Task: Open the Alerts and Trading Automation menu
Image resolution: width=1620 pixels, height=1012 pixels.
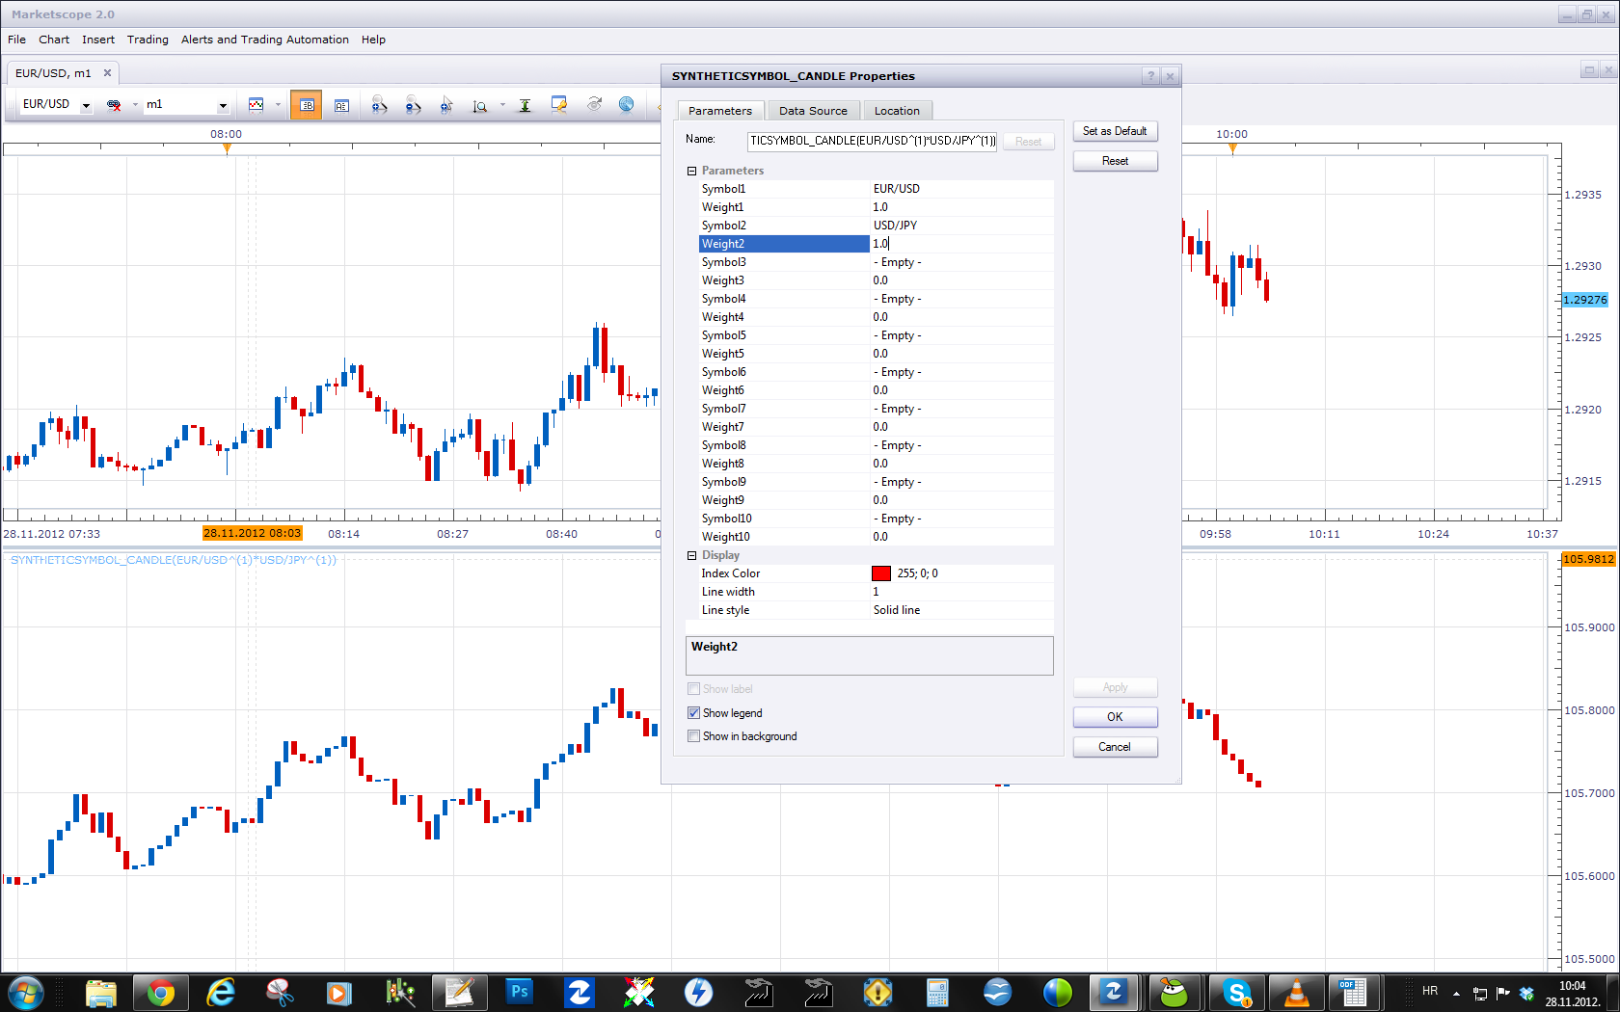Action: 265,40
